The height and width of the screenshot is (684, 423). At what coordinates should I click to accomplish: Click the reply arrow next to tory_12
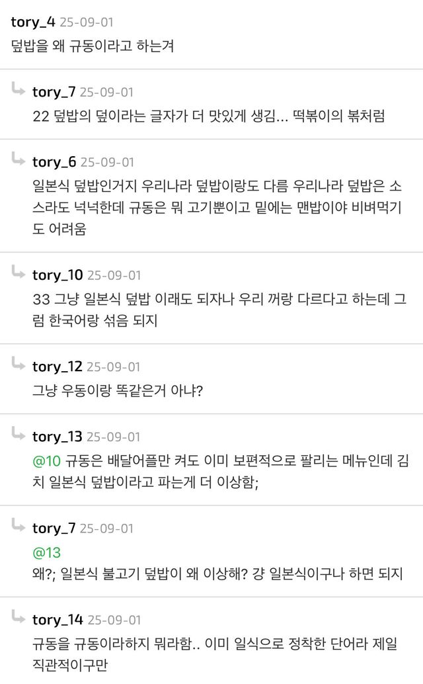(x=19, y=363)
